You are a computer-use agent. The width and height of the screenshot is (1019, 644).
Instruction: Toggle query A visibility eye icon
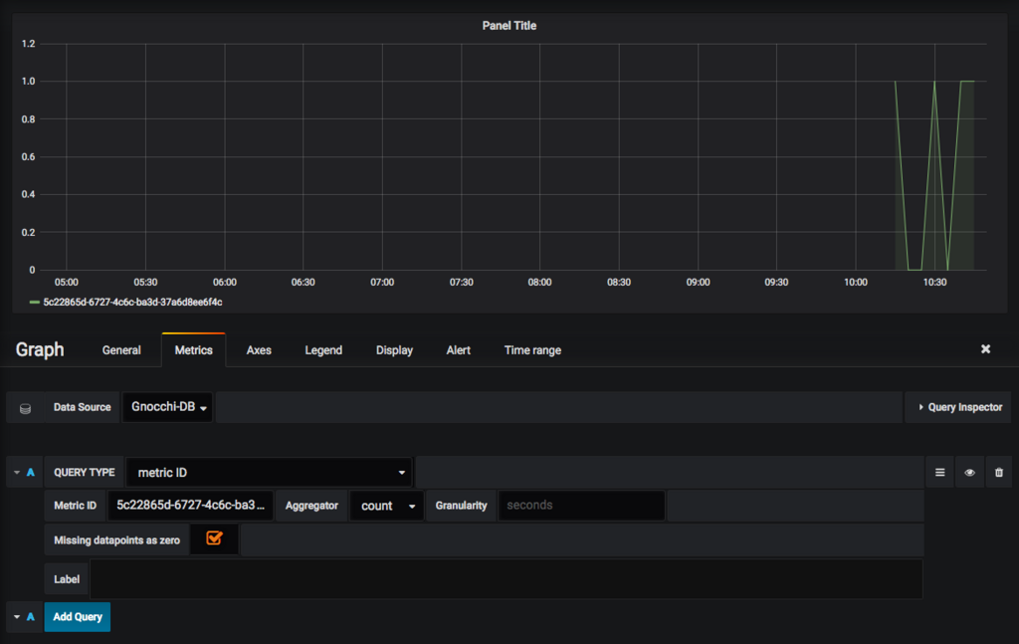[969, 473]
